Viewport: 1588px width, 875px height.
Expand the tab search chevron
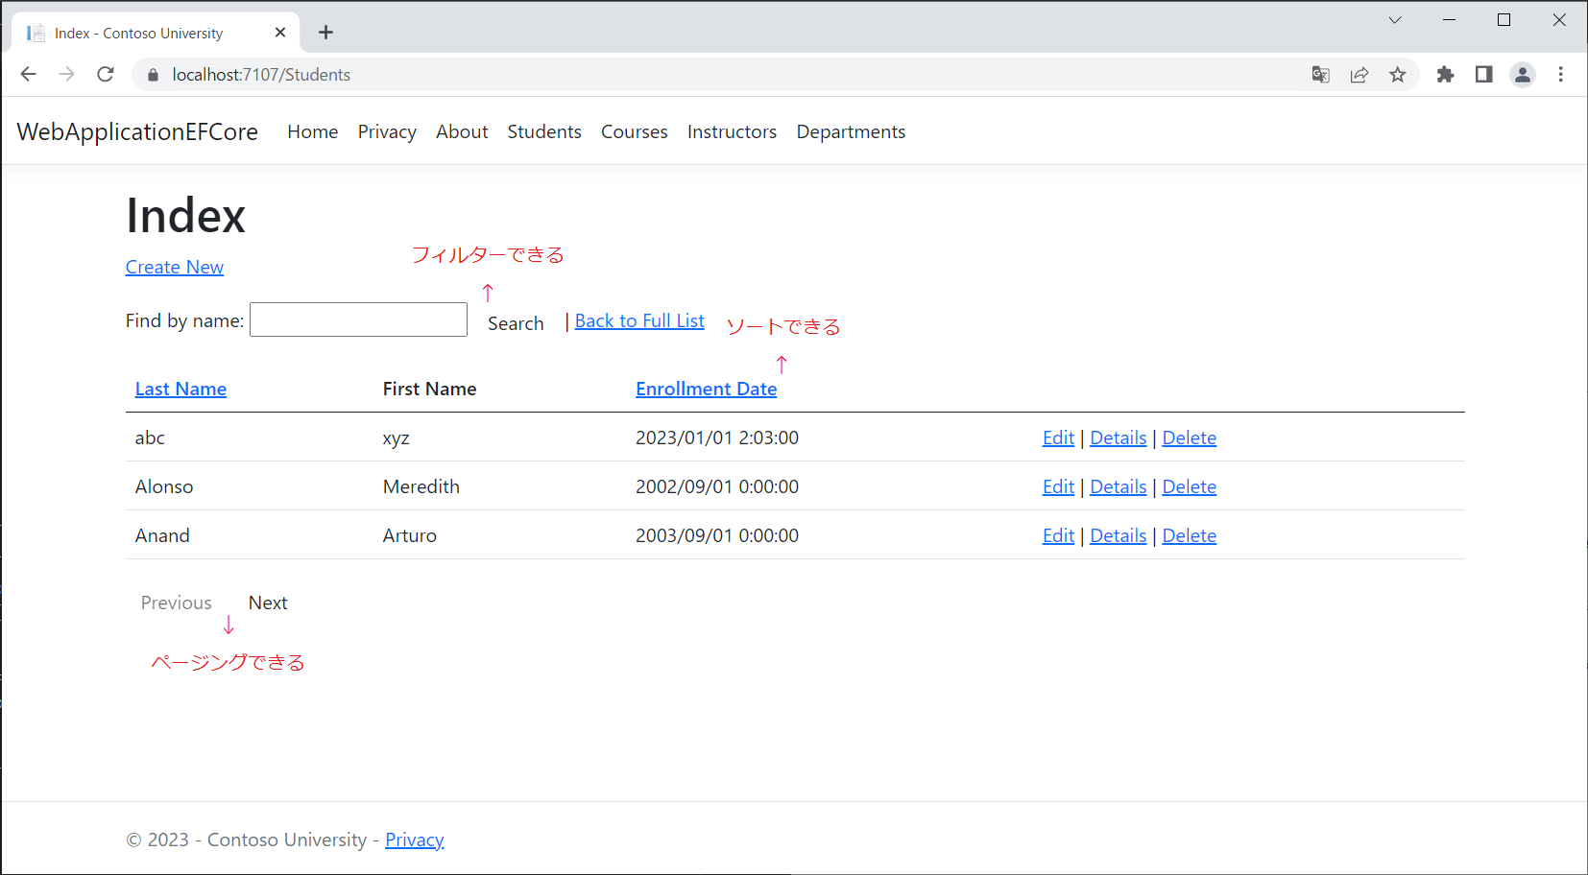point(1395,20)
